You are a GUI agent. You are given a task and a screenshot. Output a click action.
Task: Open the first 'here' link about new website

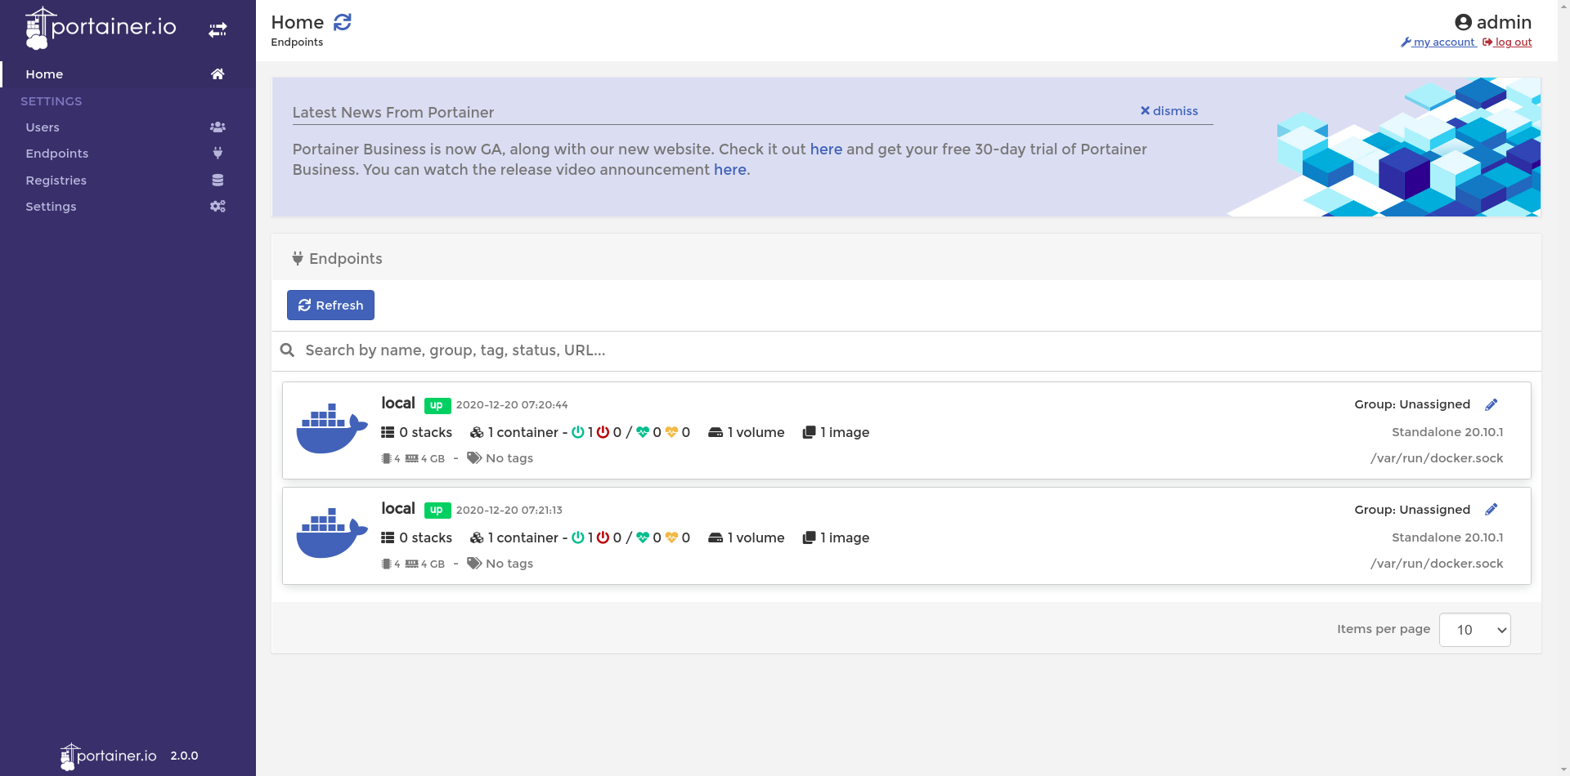[825, 149]
